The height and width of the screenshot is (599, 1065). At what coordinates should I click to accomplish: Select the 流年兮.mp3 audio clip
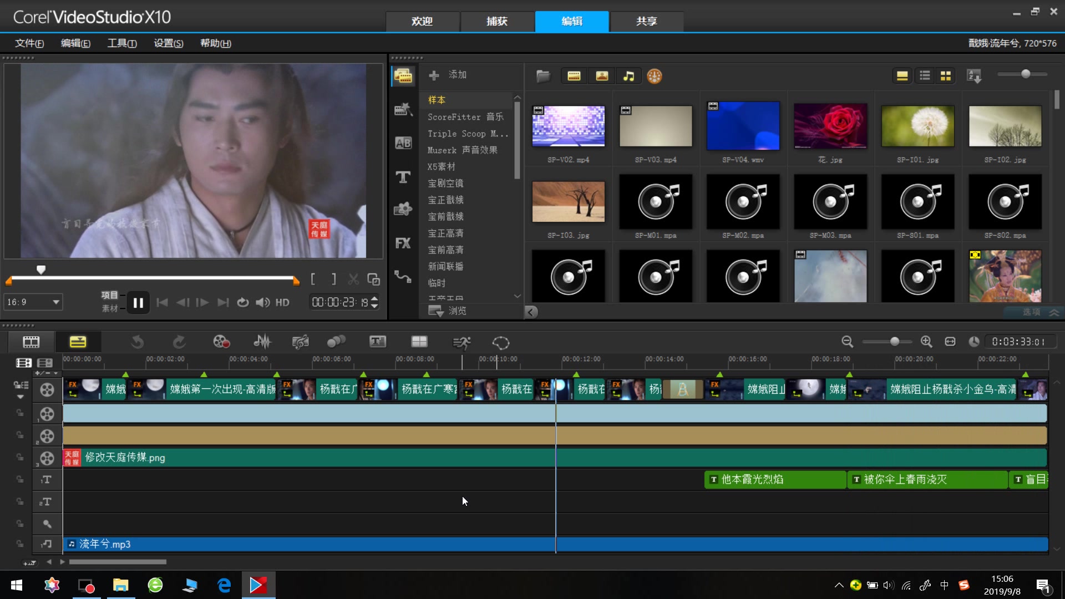point(555,544)
